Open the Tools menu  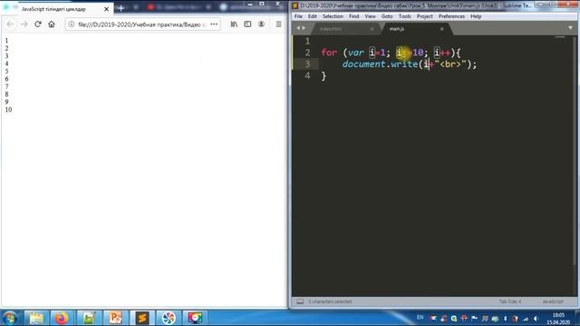click(405, 16)
